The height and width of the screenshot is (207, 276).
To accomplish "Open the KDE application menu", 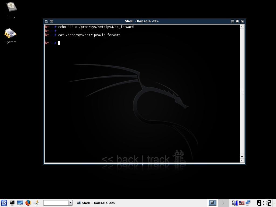I will tap(4, 203).
